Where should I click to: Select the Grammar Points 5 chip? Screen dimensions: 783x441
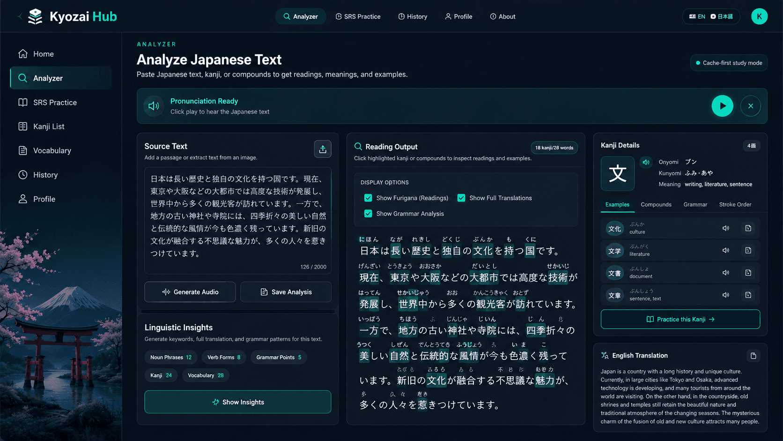click(279, 357)
